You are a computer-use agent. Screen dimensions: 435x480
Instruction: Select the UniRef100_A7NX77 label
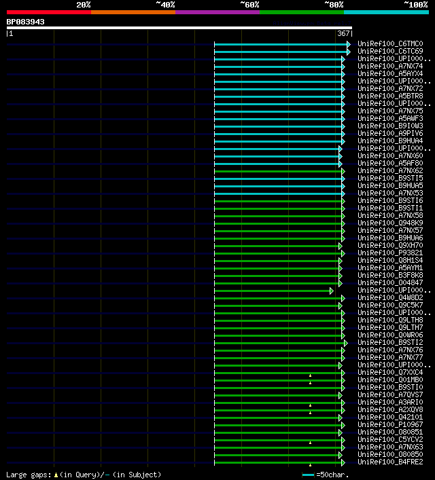(x=390, y=357)
